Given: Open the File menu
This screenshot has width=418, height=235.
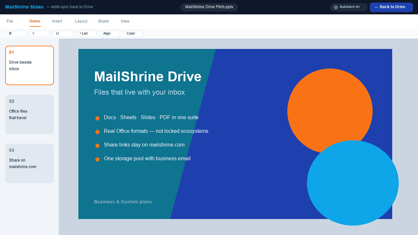Looking at the screenshot, I should [10, 21].
